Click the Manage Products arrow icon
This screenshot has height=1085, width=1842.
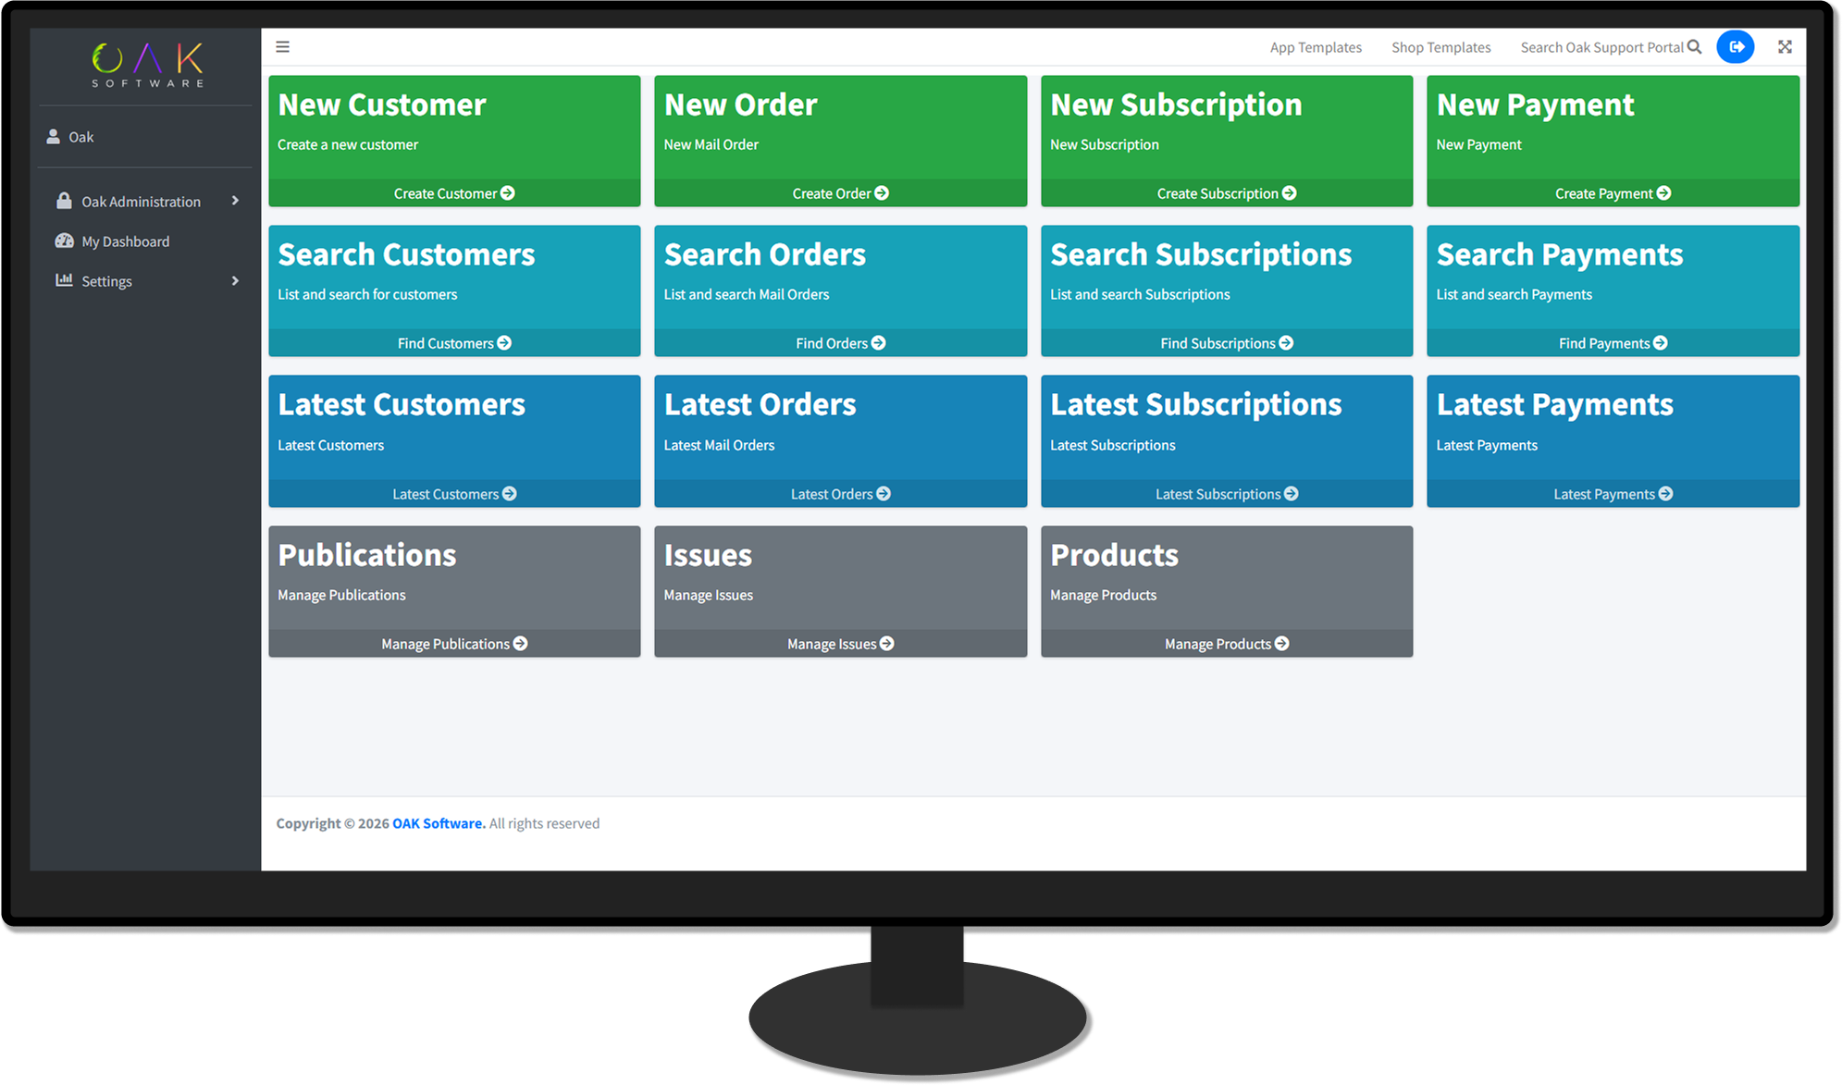click(x=1281, y=644)
